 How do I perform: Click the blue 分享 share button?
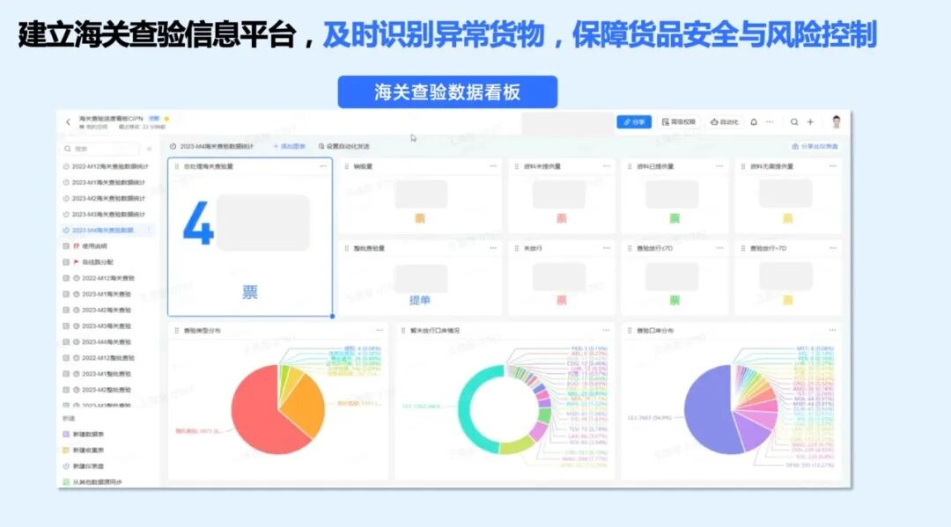636,121
